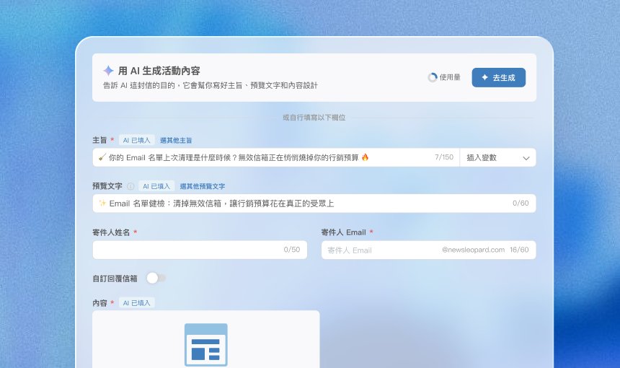Click the AI 已填入 badge beside 內容
This screenshot has height=368, width=620.
[x=136, y=303]
